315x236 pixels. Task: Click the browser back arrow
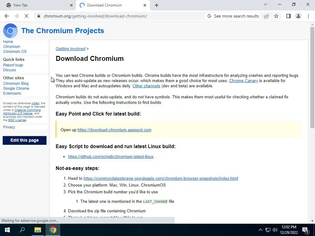coord(7,16)
